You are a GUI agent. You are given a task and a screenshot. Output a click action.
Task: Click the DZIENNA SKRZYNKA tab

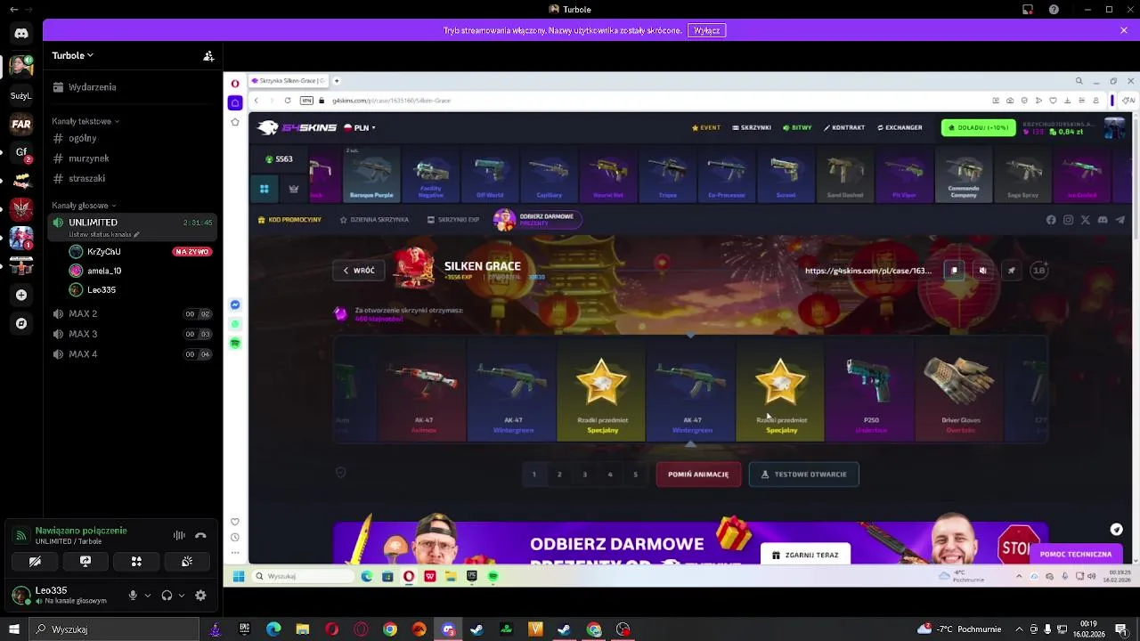[374, 220]
